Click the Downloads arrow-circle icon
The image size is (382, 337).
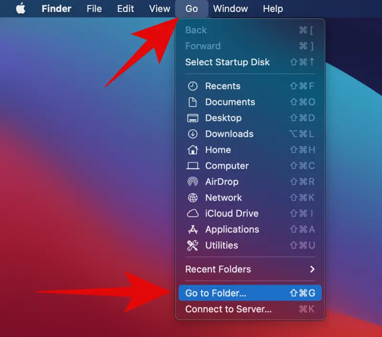[x=192, y=134]
